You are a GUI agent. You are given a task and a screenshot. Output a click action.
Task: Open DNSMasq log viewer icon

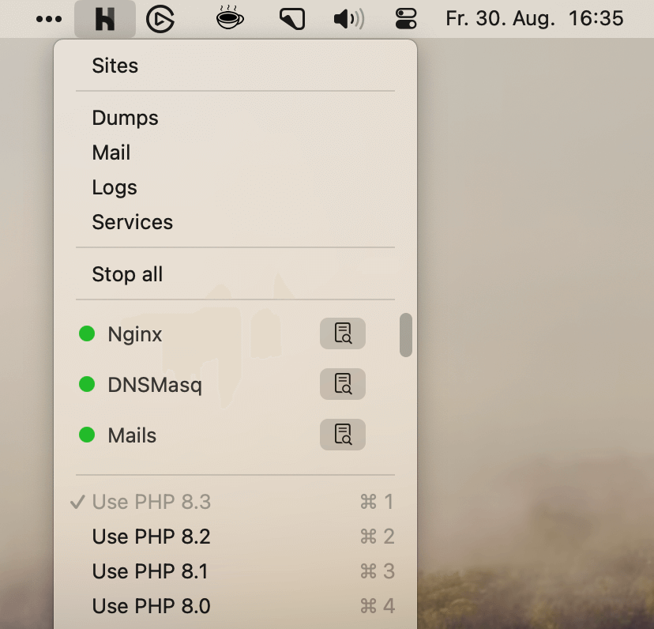tap(343, 384)
